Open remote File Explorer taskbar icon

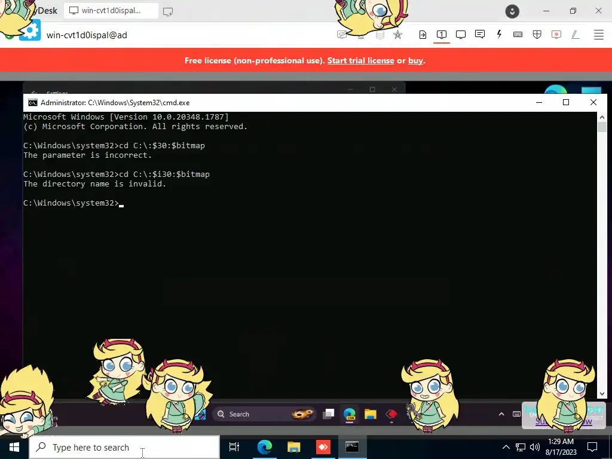(371, 414)
